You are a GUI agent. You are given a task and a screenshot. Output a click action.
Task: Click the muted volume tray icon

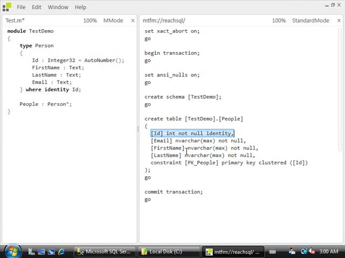tap(312, 251)
